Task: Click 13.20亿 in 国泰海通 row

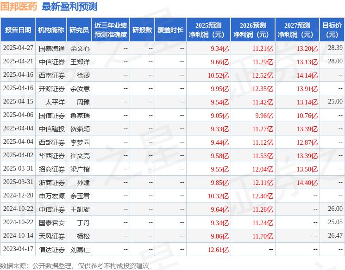Action: [x=307, y=49]
